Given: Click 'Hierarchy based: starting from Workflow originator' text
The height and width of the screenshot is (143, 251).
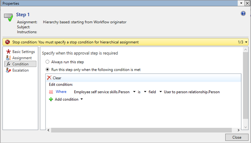Looking at the screenshot, I should [85, 22].
